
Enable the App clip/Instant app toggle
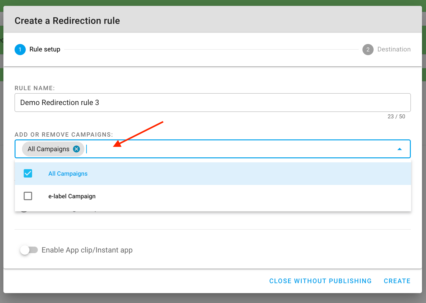[29, 250]
